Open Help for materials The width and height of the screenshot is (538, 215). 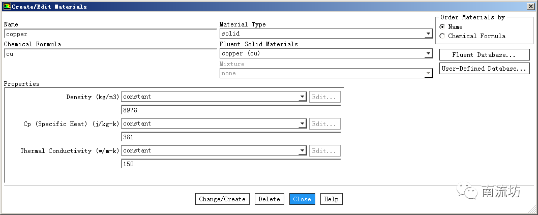[x=331, y=199]
